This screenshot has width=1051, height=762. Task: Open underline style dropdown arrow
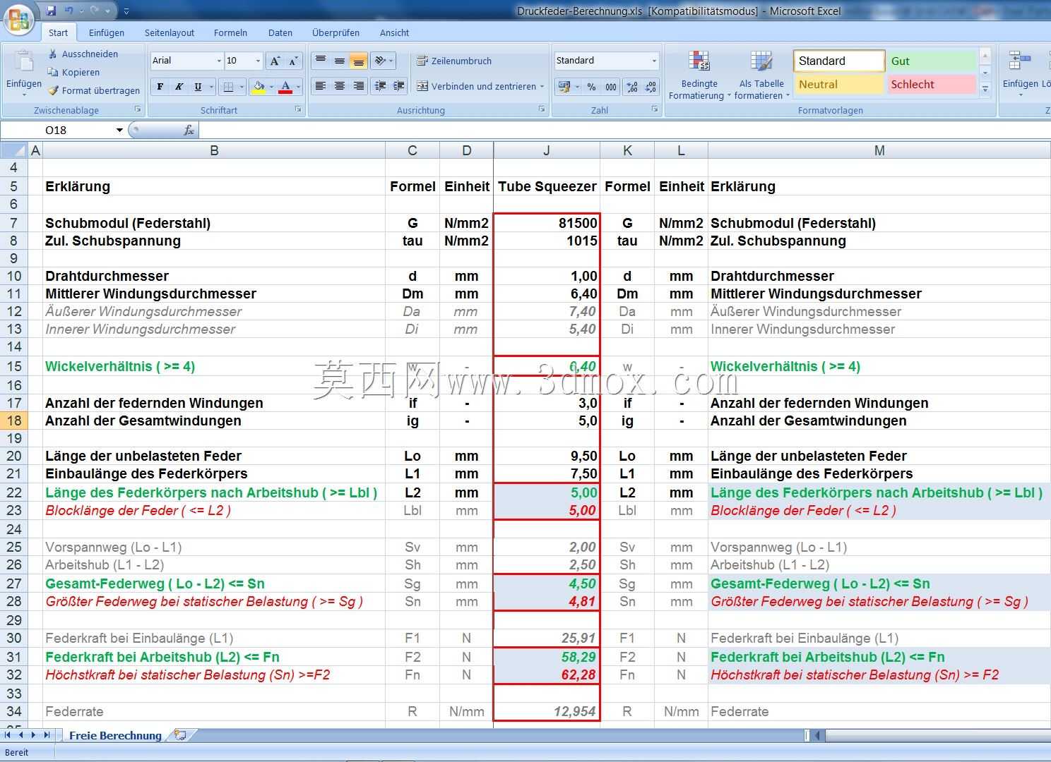pos(210,87)
